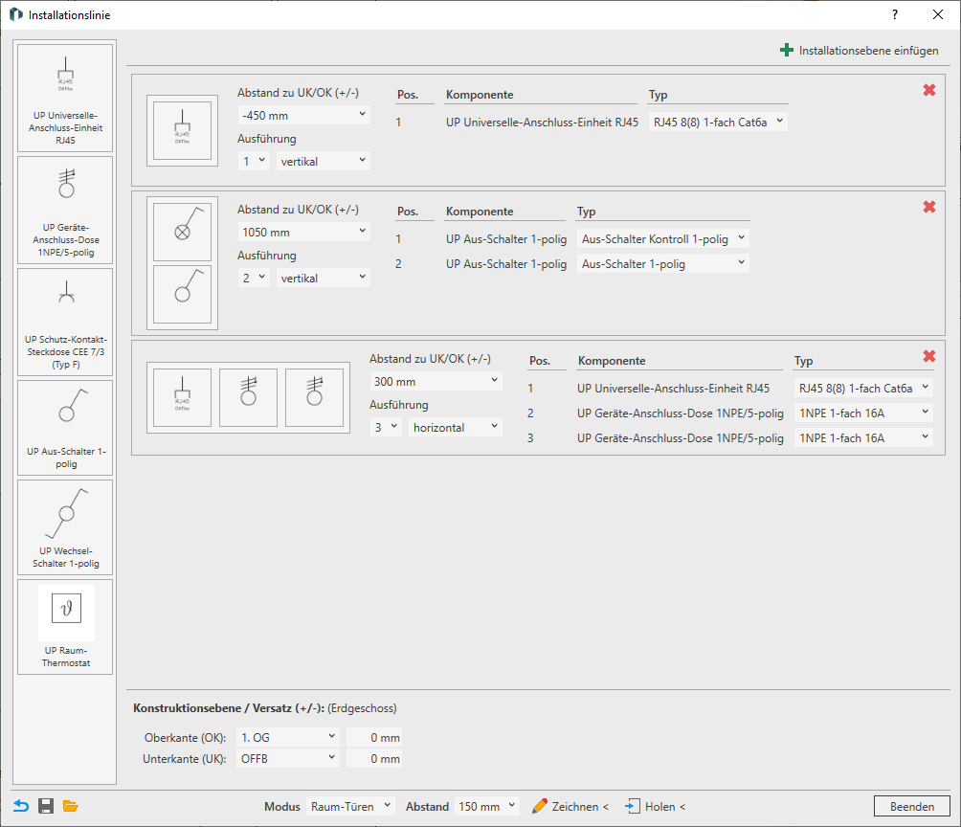The height and width of the screenshot is (827, 961).
Task: Open RJ45 type dropdown in the -450 mm level
Action: tap(718, 122)
